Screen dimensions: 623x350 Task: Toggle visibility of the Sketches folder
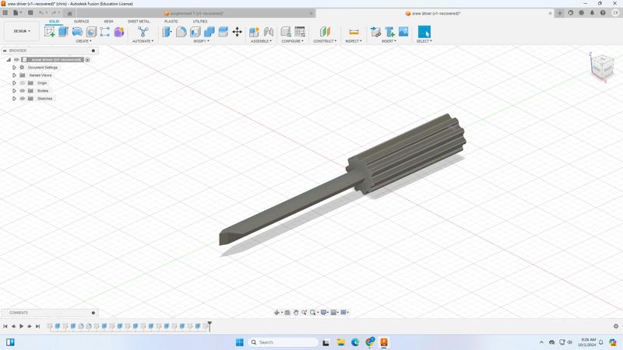pyautogui.click(x=23, y=99)
